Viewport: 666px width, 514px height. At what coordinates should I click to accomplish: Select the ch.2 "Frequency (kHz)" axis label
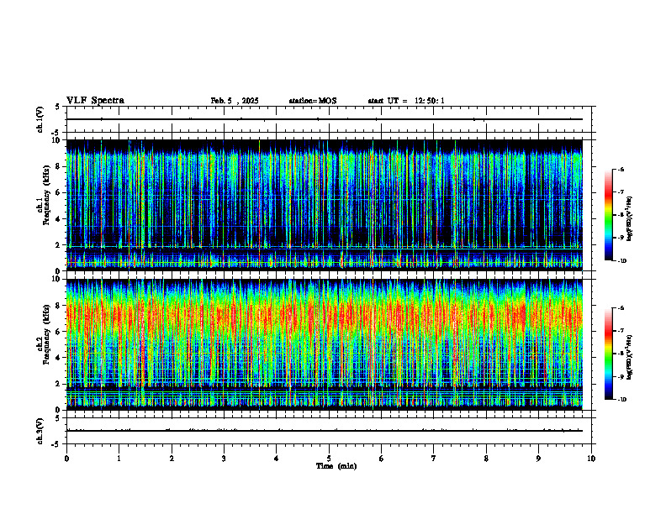point(46,334)
